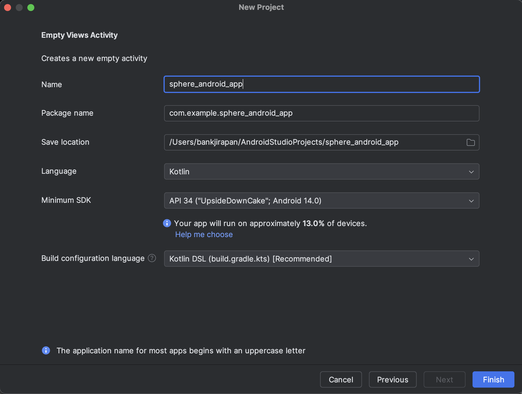Screen dimensions: 522x394
Task: Click Help me choose link
Action: (x=204, y=234)
